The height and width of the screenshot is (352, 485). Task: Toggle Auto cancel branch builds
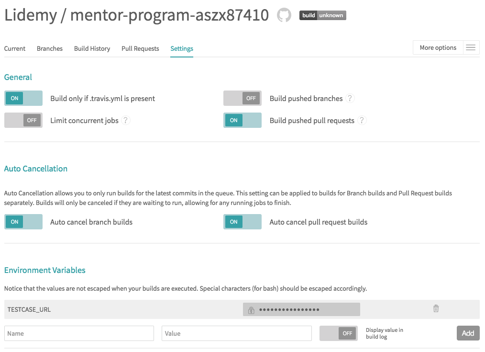click(x=23, y=222)
